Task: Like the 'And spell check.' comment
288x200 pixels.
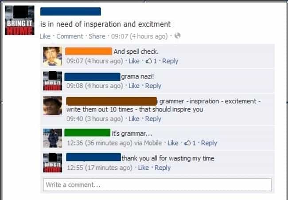Action: point(134,61)
